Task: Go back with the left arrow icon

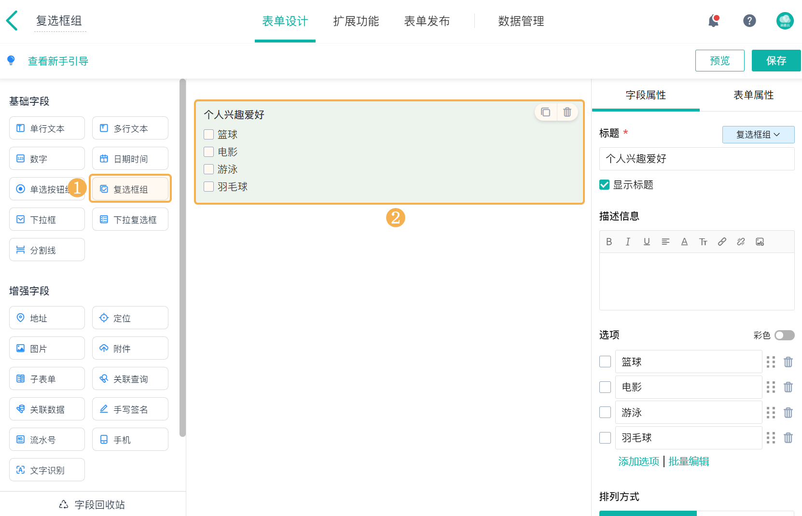Action: tap(12, 21)
